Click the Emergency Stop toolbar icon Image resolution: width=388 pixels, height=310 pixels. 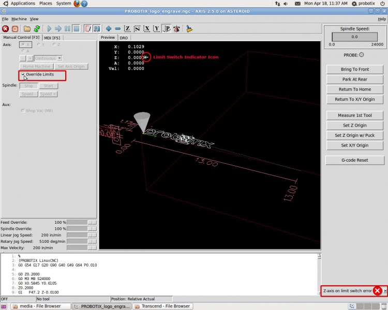click(5, 29)
